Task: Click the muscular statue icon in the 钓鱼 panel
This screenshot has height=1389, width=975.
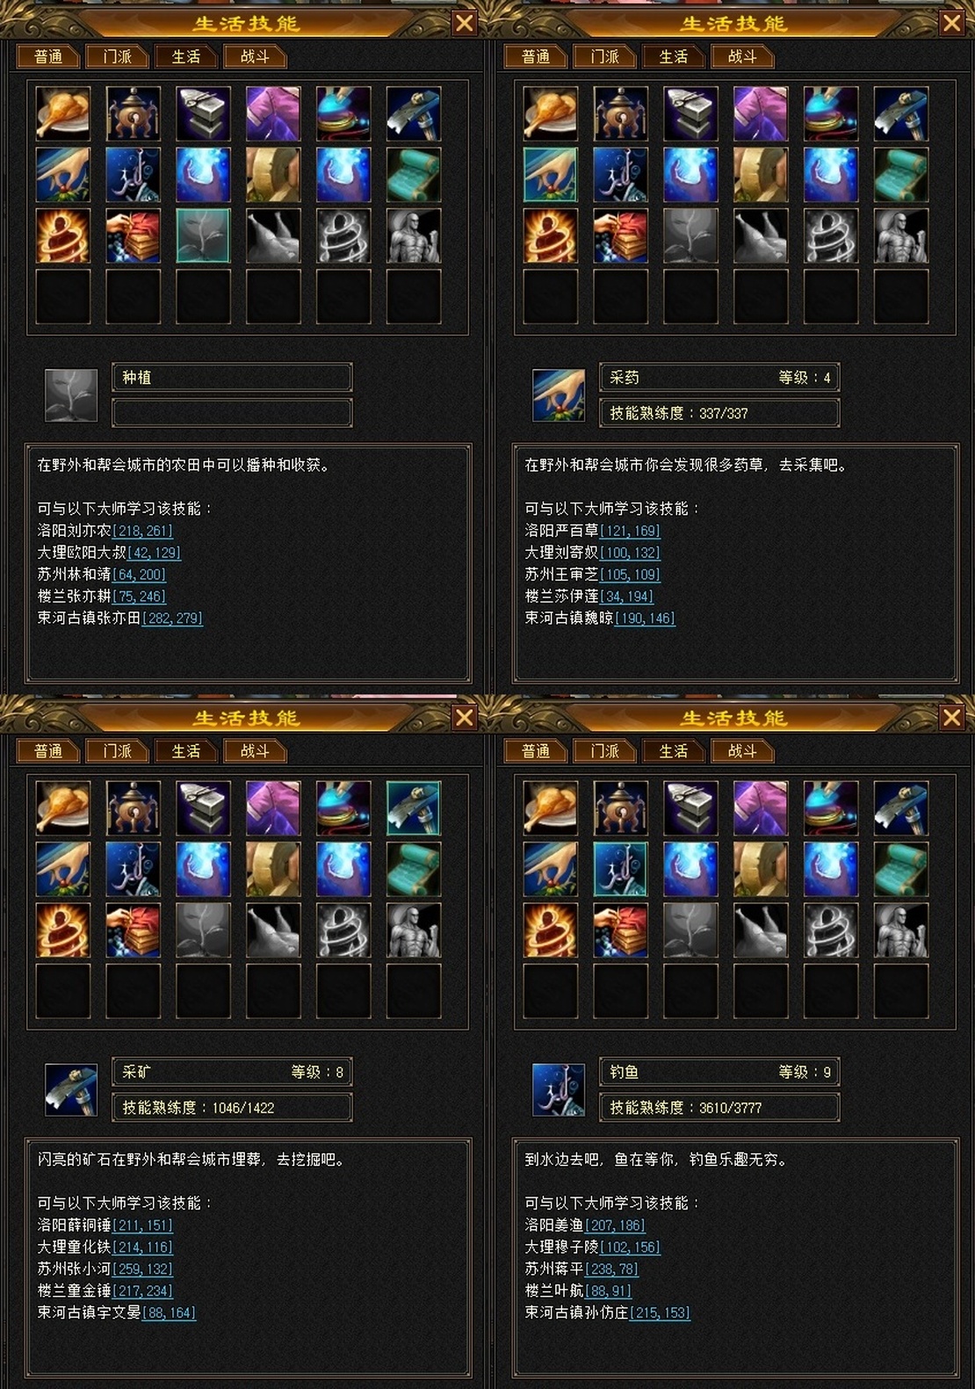Action: (901, 930)
